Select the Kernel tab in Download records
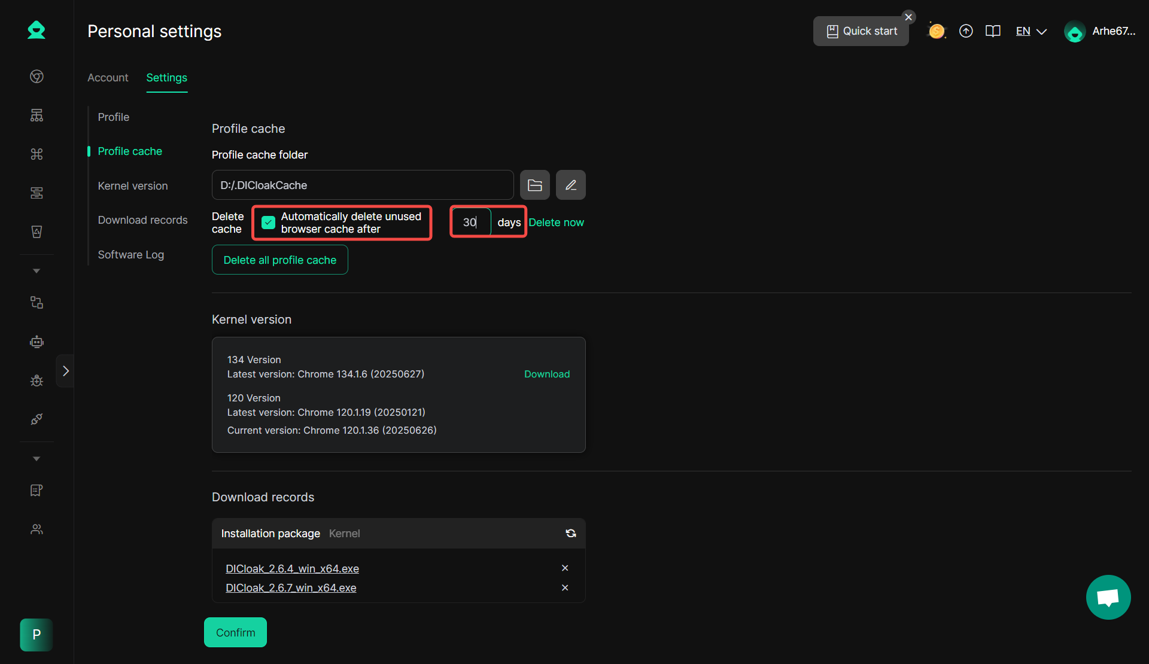 point(344,534)
